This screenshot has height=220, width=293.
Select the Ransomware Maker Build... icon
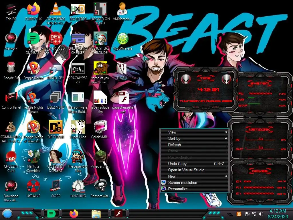pos(78,103)
